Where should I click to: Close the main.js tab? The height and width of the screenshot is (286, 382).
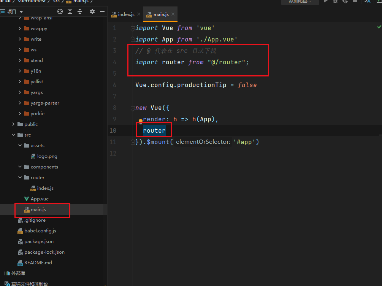click(x=173, y=14)
